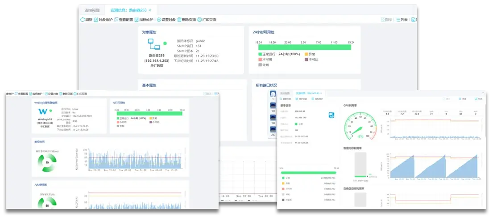Click refresh button in AIX window toolbar
Image resolution: width=493 pixels, height=216 pixels.
(x=286, y=99)
